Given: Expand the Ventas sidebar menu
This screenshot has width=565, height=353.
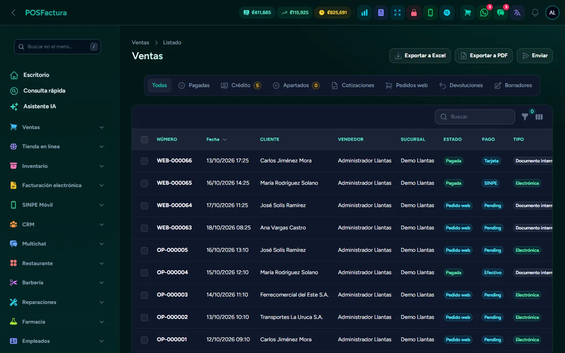Looking at the screenshot, I should (57, 127).
